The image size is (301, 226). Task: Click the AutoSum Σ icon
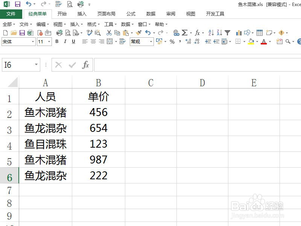184,33
